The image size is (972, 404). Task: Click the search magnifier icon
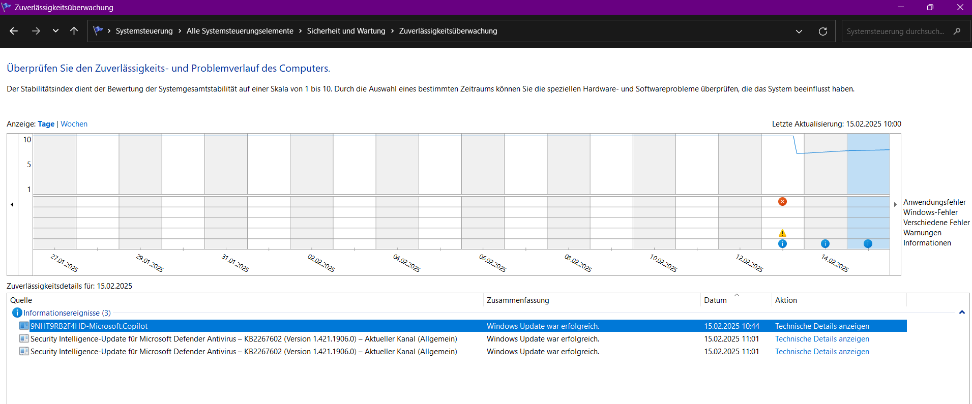click(x=957, y=31)
